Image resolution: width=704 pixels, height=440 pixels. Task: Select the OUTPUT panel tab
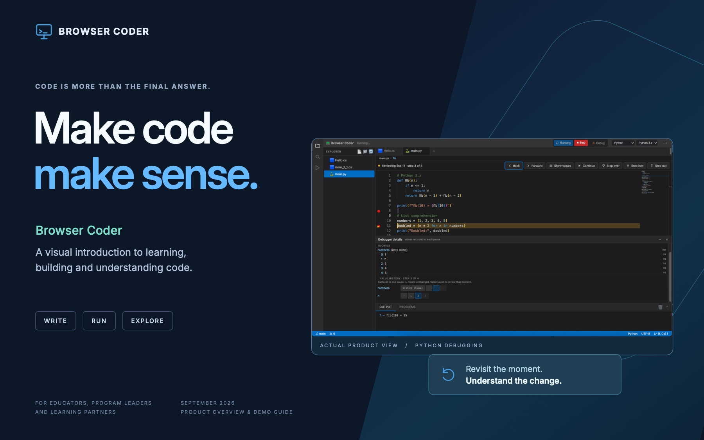(x=386, y=307)
